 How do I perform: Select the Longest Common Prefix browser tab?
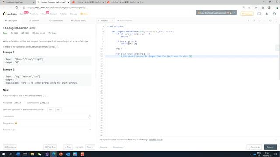[x=53, y=2]
